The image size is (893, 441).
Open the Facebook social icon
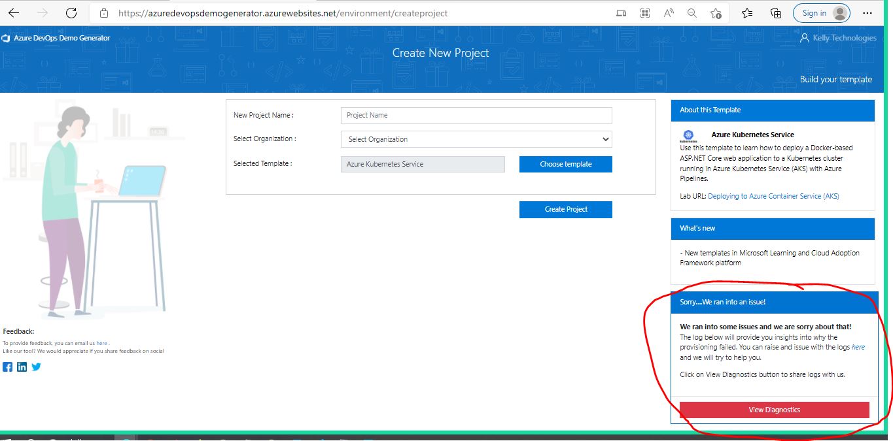pyautogui.click(x=8, y=367)
